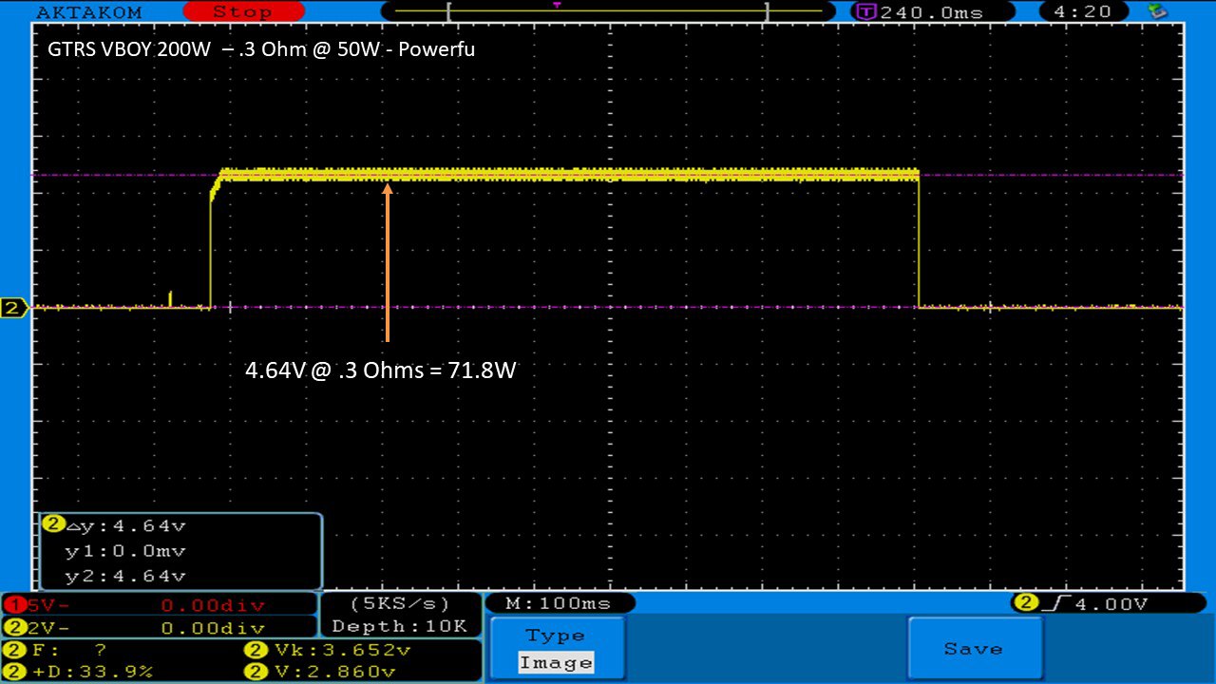Viewport: 1216px width, 684px height.
Task: Click the Save softkey button
Action: pos(974,649)
